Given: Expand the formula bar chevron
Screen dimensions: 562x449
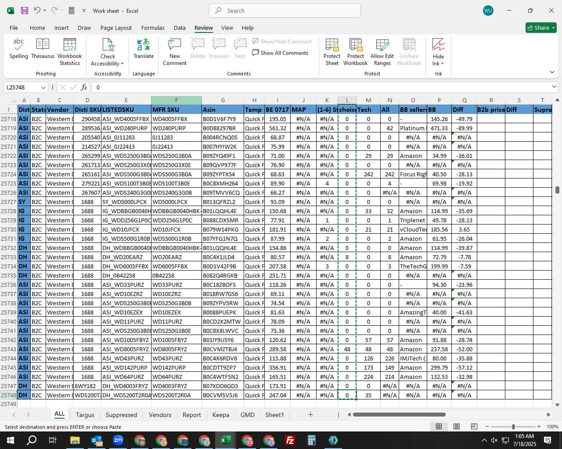Looking at the screenshot, I should coord(554,87).
